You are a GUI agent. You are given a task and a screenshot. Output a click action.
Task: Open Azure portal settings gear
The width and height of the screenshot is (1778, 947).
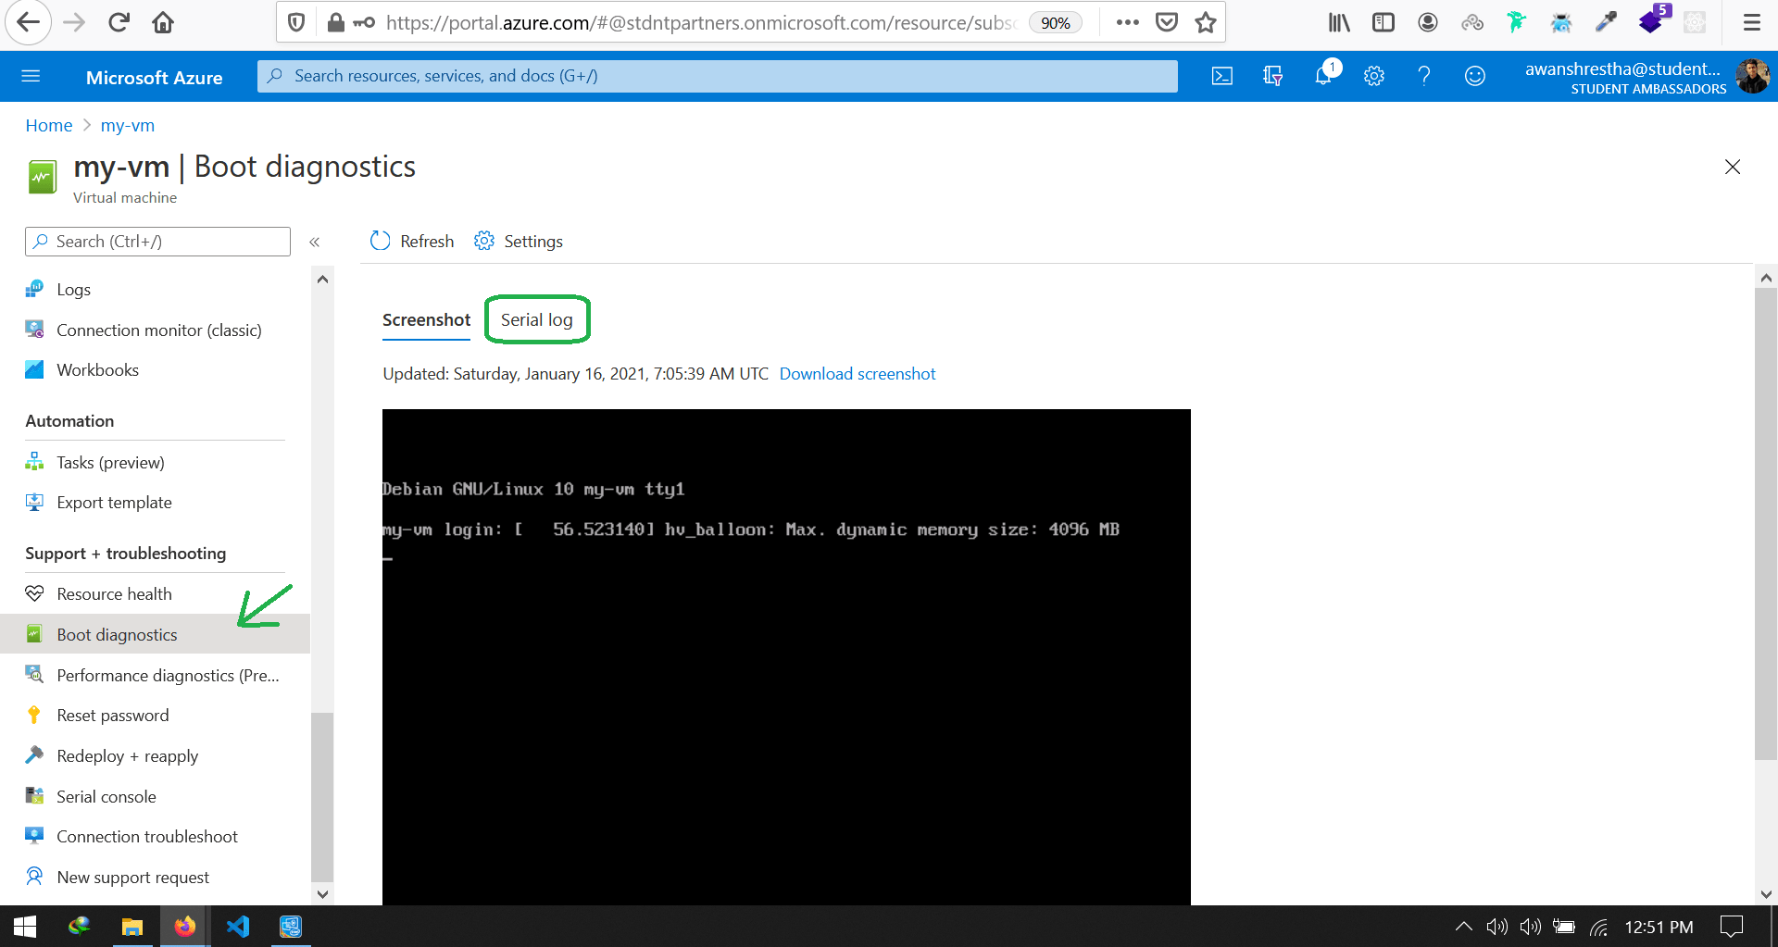coord(1374,76)
